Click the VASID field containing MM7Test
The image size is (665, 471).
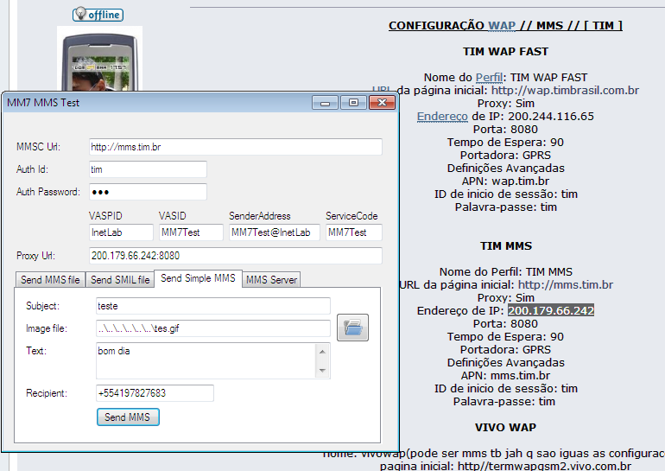pos(191,232)
